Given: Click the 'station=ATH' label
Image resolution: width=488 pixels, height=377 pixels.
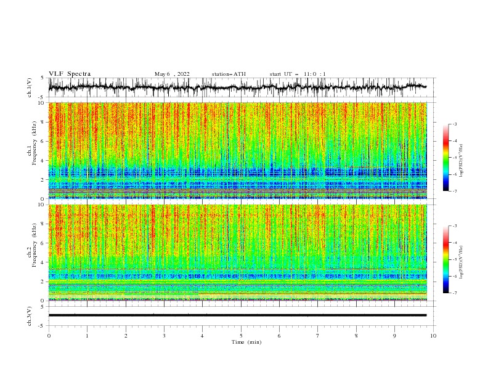Looking at the screenshot, I should tap(229, 74).
